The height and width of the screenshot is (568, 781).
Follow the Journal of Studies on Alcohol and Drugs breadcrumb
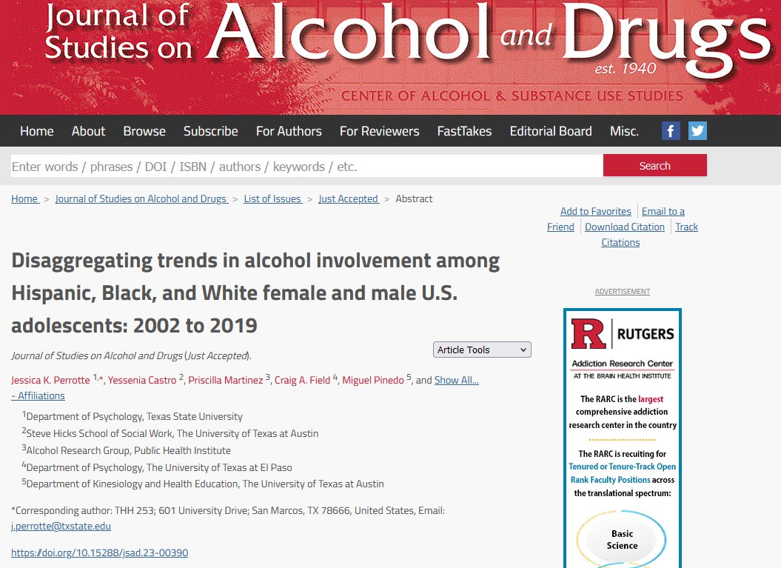pos(141,198)
